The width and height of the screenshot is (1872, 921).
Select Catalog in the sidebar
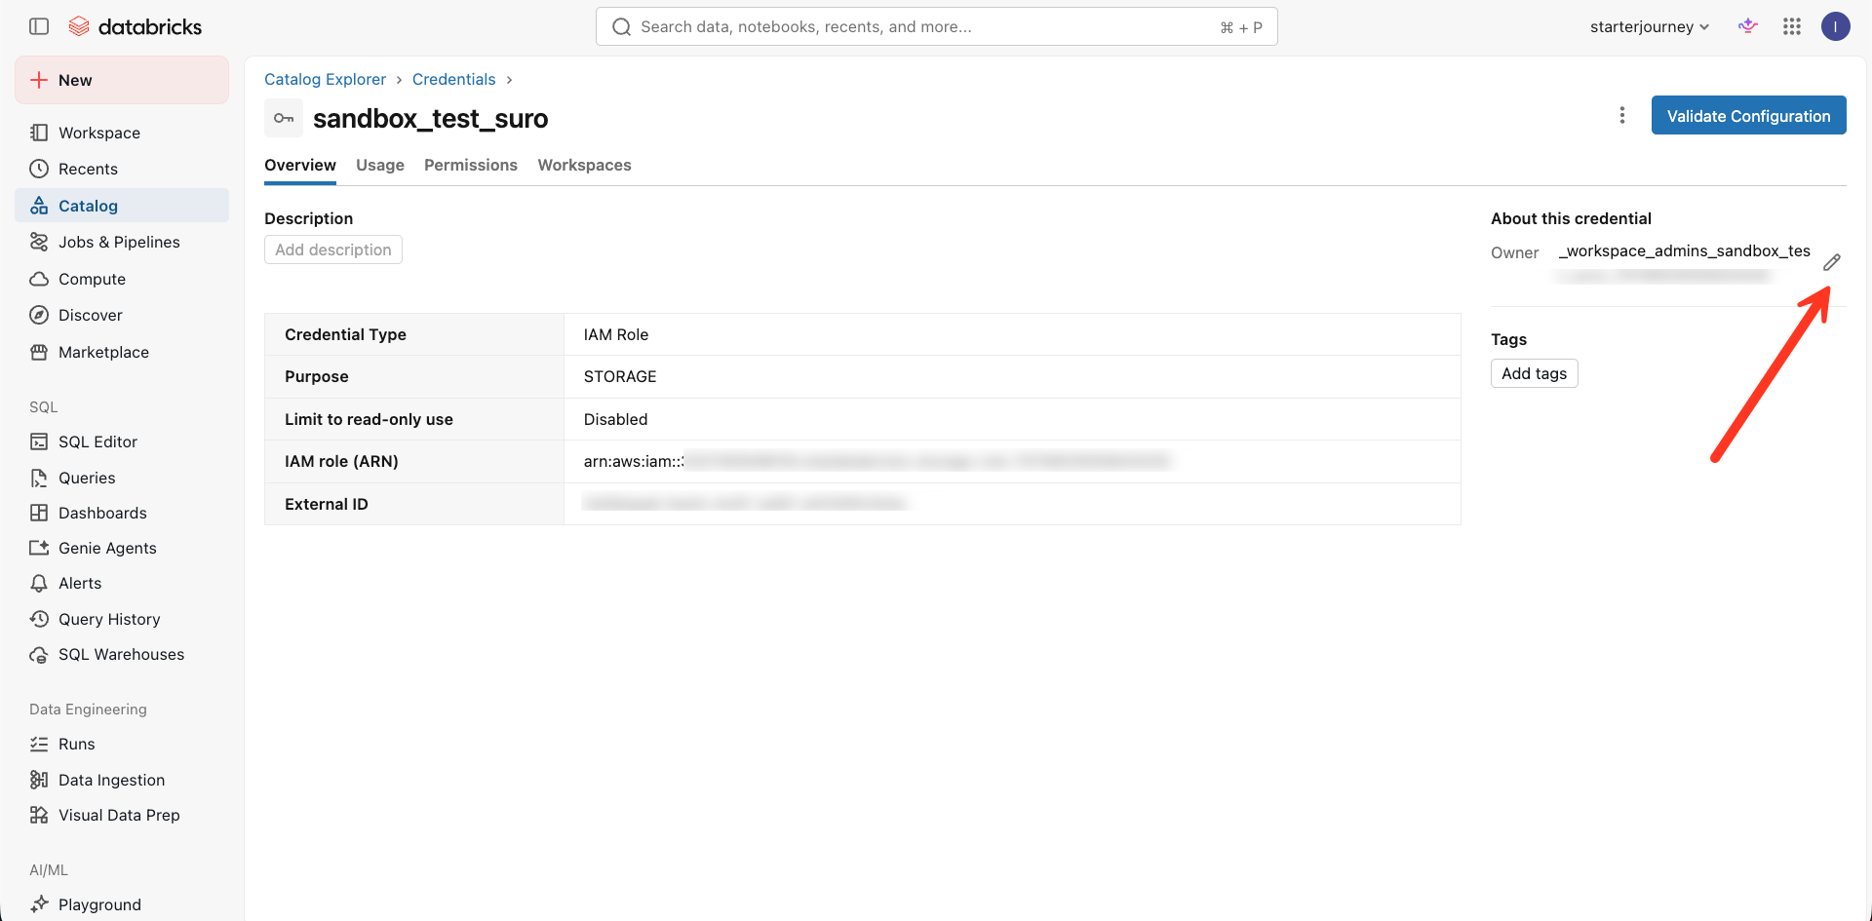(x=122, y=206)
